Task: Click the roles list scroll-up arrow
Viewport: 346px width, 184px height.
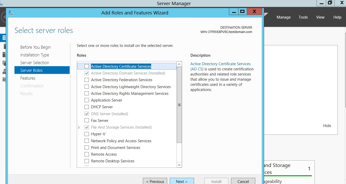Action: [x=179, y=64]
